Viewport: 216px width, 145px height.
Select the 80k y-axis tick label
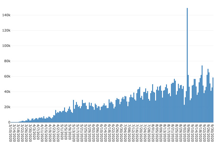point(7,61)
